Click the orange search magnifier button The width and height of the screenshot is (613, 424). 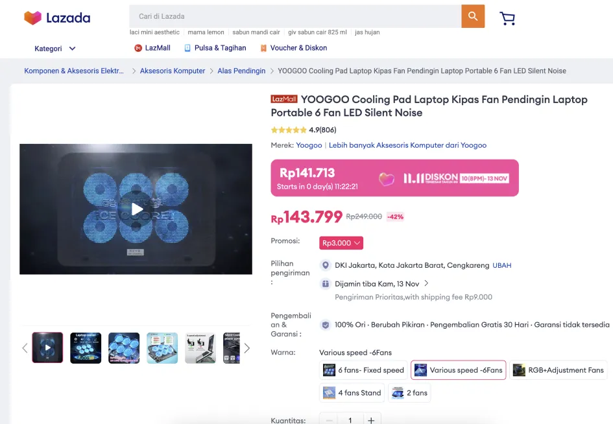click(473, 16)
